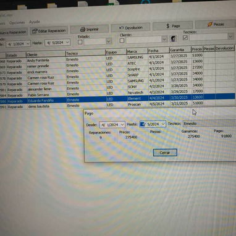Open Pago dialog Desde date dropdown

[x=122, y=125]
